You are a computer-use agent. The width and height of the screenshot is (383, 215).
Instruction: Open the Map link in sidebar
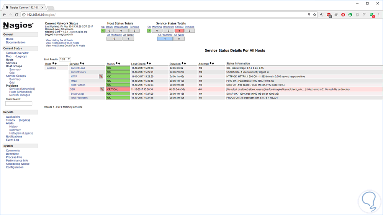8,56
